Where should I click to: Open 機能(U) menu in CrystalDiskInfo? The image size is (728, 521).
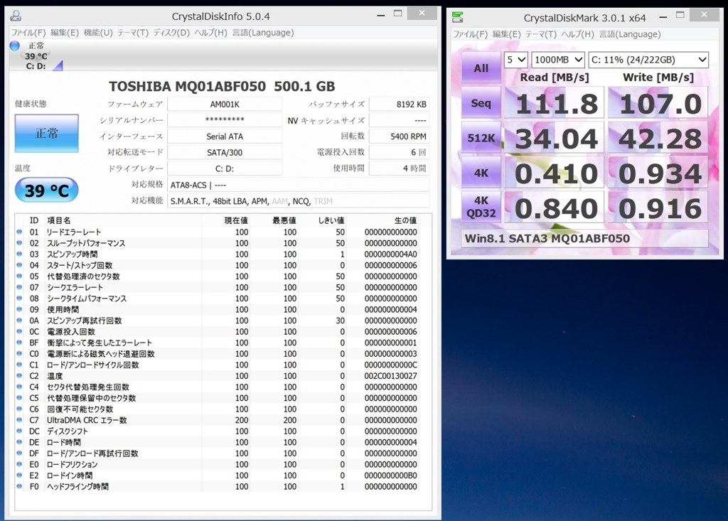click(x=98, y=33)
